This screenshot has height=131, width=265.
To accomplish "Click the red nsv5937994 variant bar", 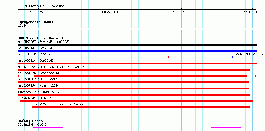I will pos(133,88).
